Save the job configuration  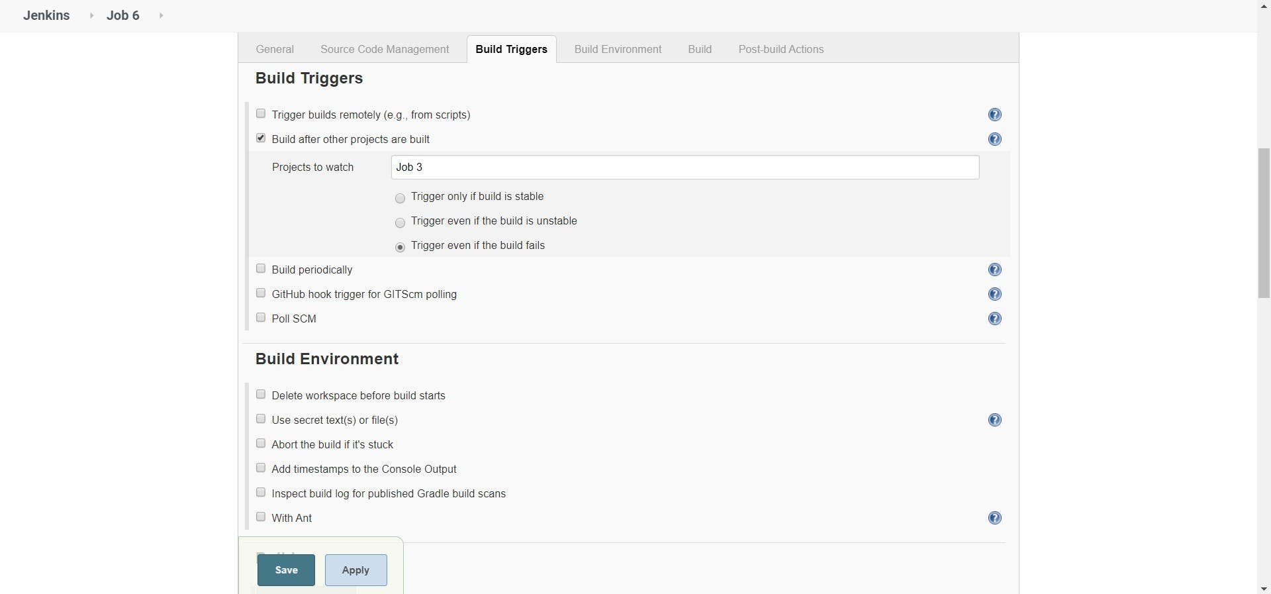[x=286, y=570]
